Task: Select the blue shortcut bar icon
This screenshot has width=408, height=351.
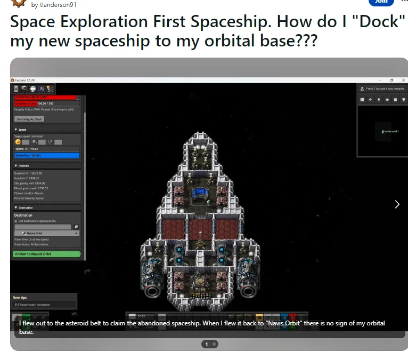Action: point(284,317)
